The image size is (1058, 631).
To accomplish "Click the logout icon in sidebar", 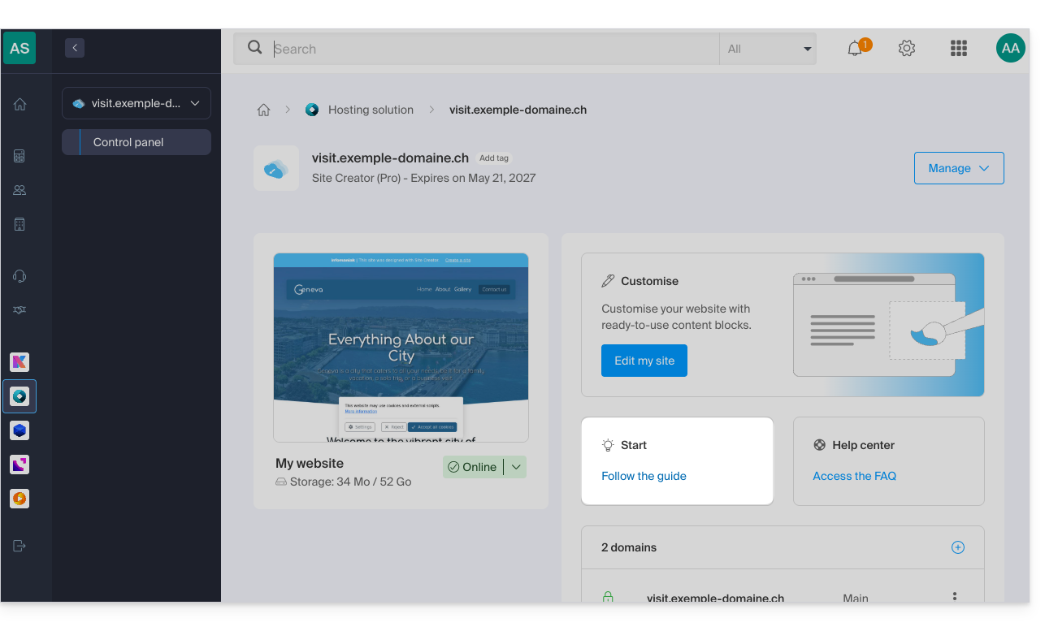I will [20, 546].
